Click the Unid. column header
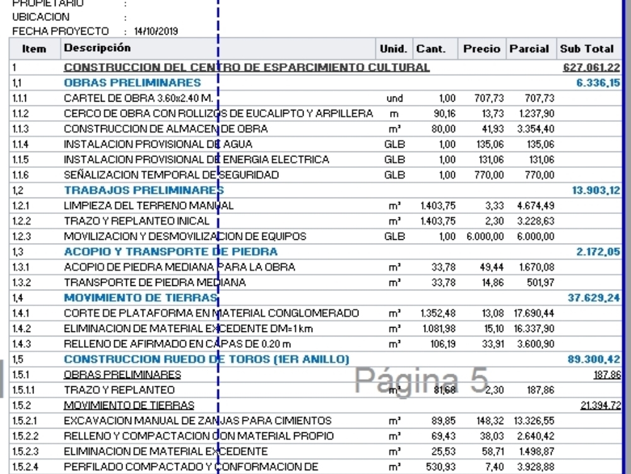 tap(394, 49)
